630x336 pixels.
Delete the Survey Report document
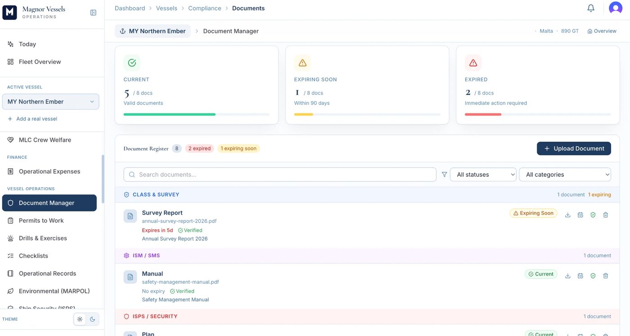coord(606,215)
